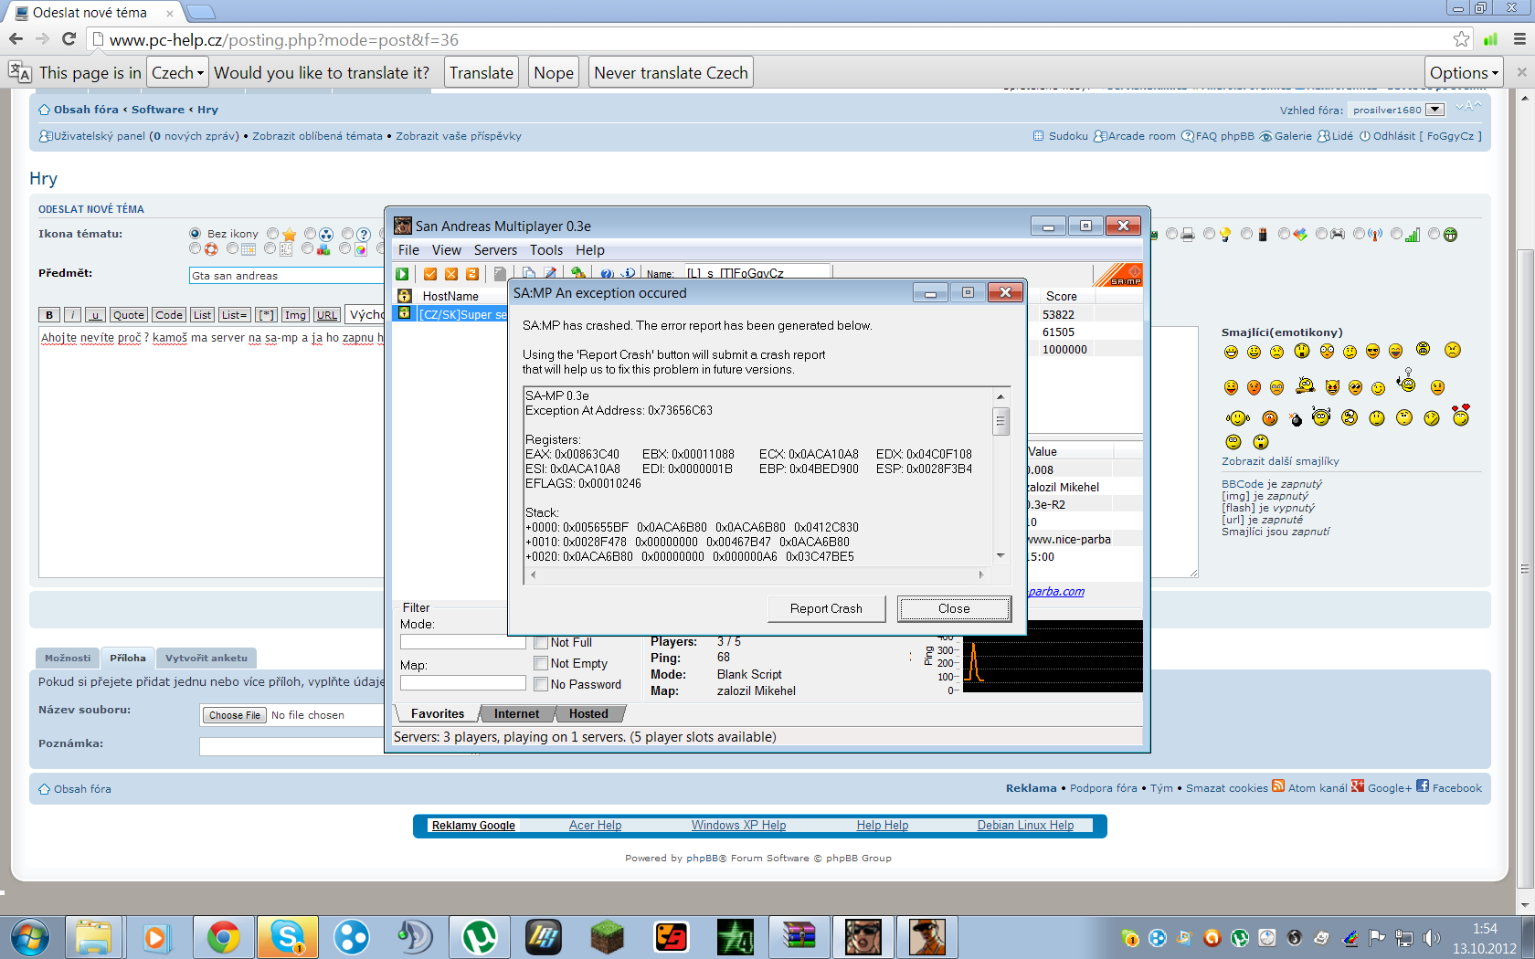Click the first yellow smiley emoticon
The image size is (1535, 959).
tap(1231, 353)
